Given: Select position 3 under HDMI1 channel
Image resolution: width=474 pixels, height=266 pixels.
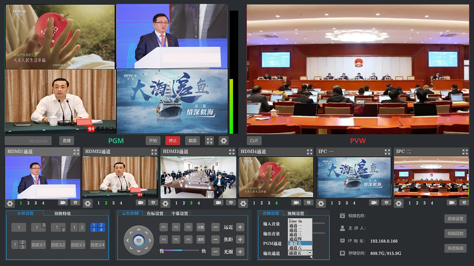Looking at the screenshot, I should pos(36,203).
